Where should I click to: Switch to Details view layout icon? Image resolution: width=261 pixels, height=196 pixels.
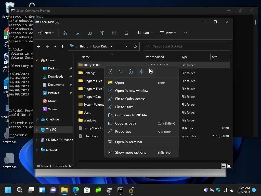[x=224, y=166]
